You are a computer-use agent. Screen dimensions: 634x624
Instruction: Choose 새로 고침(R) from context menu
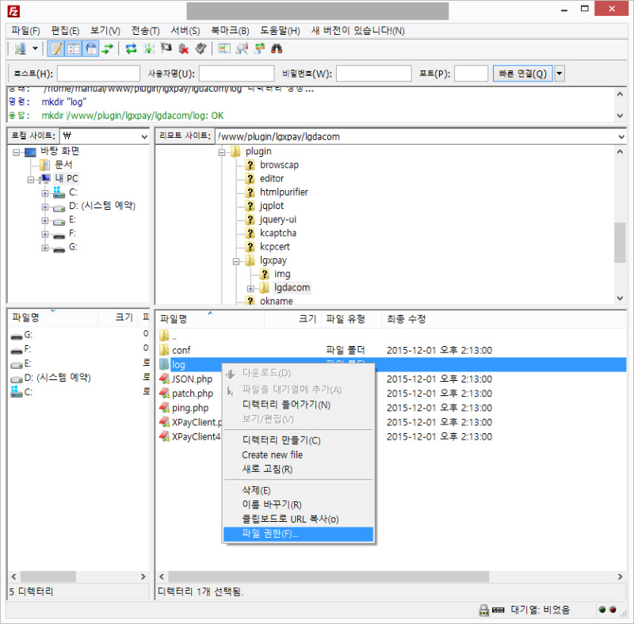tap(299, 470)
